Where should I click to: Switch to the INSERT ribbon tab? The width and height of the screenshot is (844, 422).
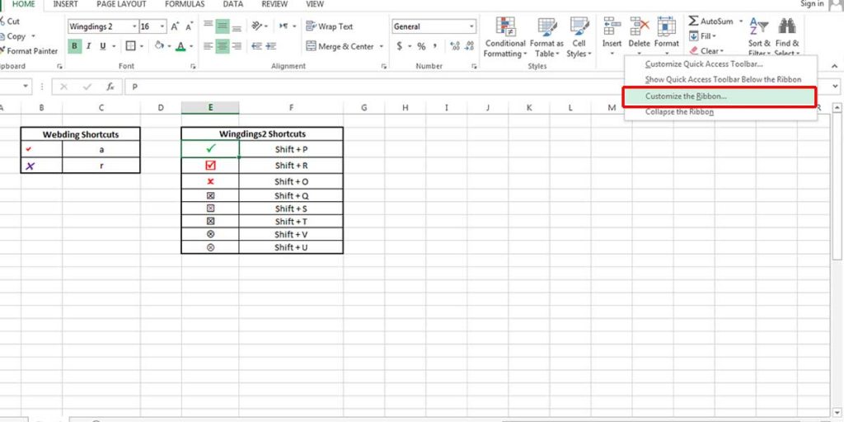[x=66, y=4]
